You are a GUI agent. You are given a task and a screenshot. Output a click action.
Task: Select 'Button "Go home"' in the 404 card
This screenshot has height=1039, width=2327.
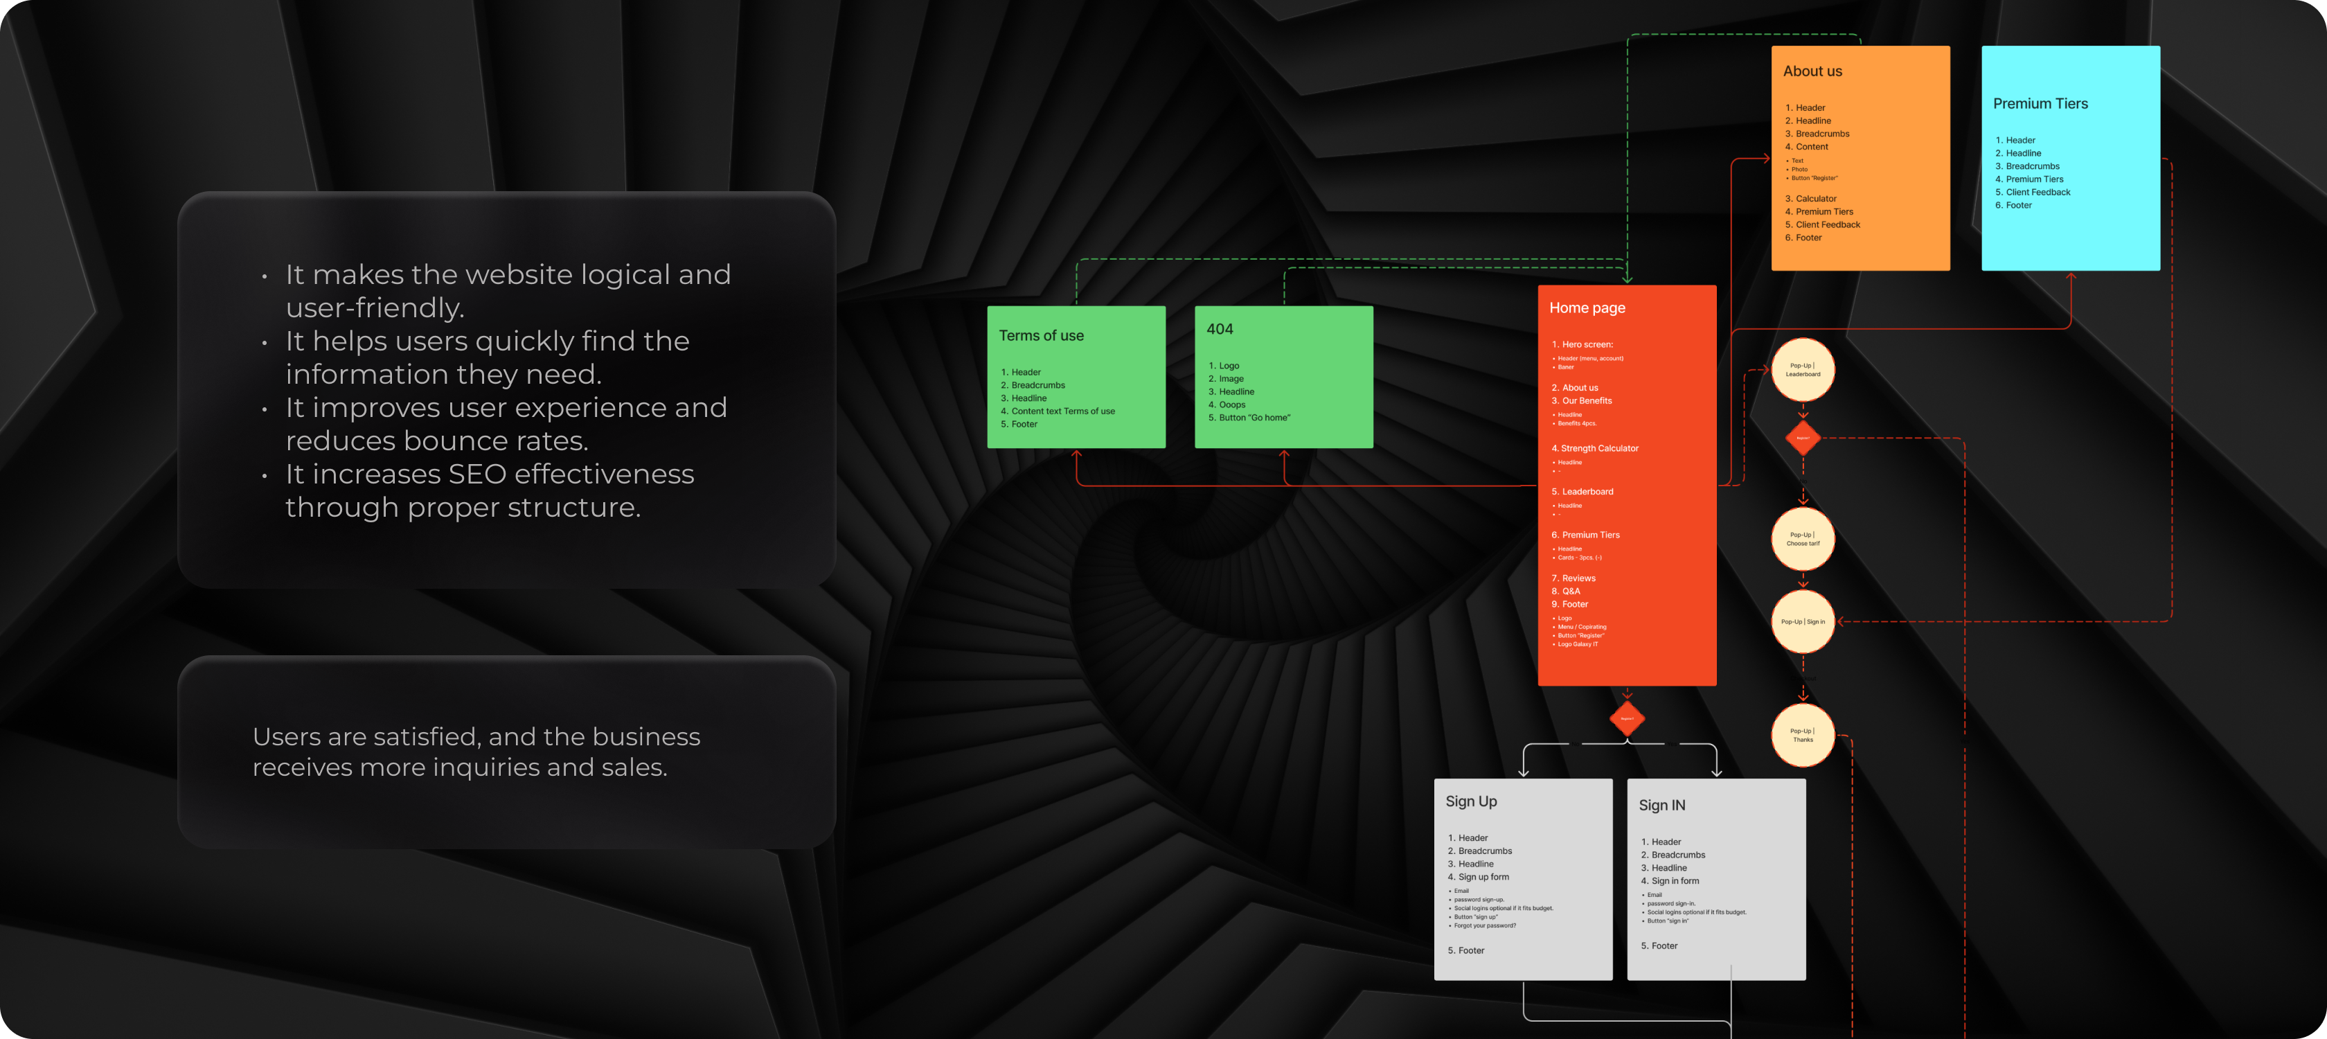point(1249,418)
